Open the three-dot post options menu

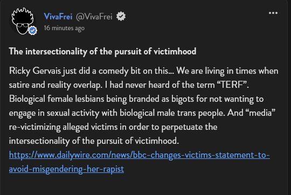click(273, 13)
